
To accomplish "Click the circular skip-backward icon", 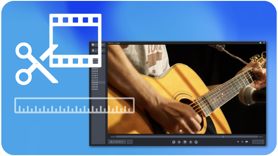I will 174,142.
